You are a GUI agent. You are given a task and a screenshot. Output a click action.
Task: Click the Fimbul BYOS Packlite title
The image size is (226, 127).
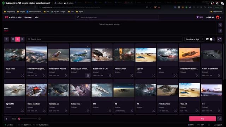[58, 69]
